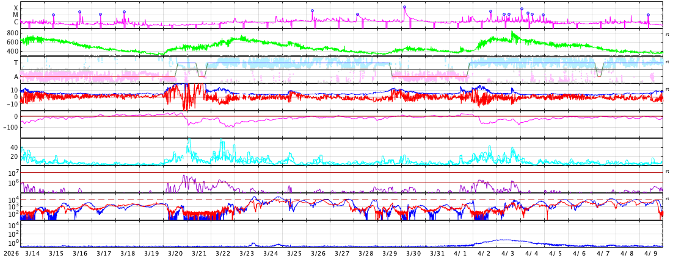Select the flare marker on 4/9
The width and height of the screenshot is (673, 258).
click(648, 15)
